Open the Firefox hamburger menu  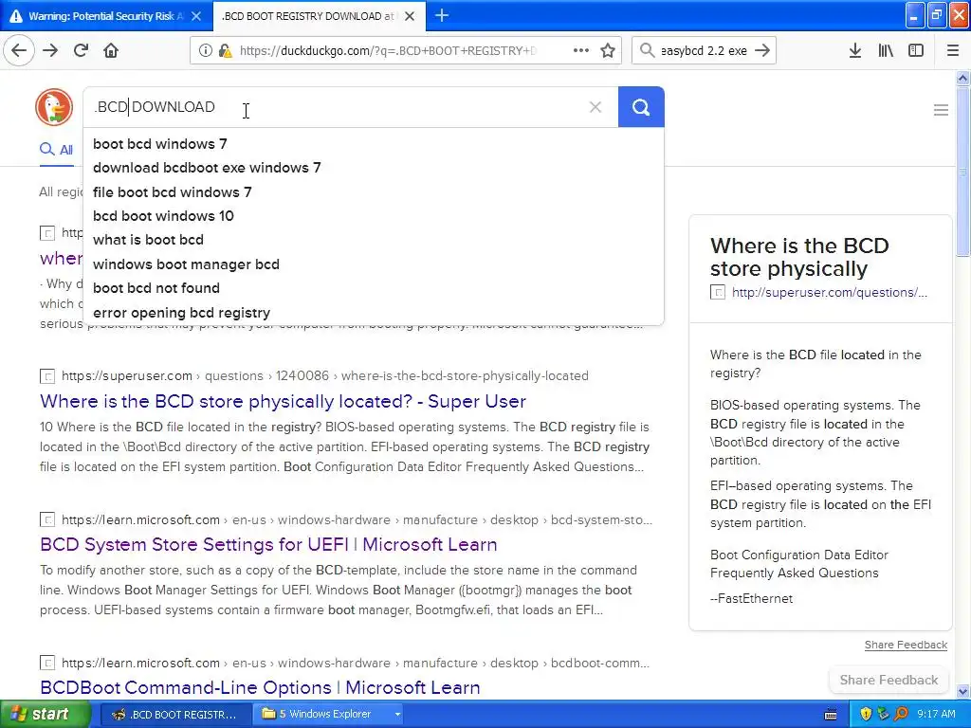[952, 50]
